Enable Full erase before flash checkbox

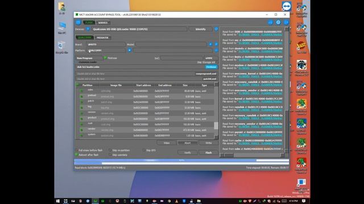pyautogui.click(x=77, y=150)
